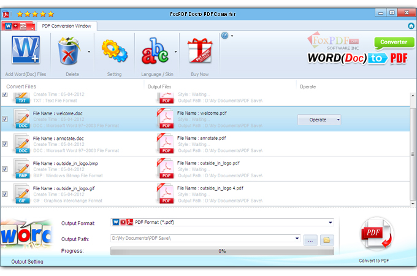Toggle the checkbox for outside_in_logo.bmp
This screenshot has width=417, height=276.
click(5, 169)
